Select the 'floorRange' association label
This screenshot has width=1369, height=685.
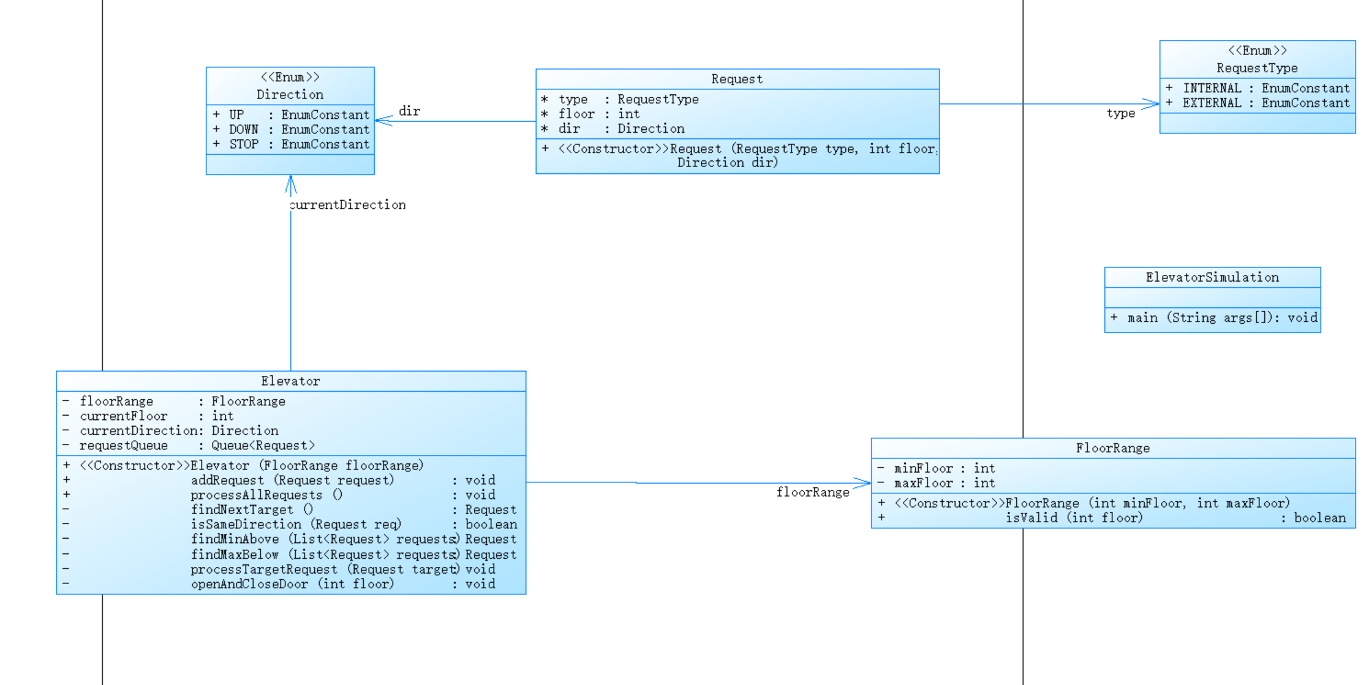click(x=812, y=492)
